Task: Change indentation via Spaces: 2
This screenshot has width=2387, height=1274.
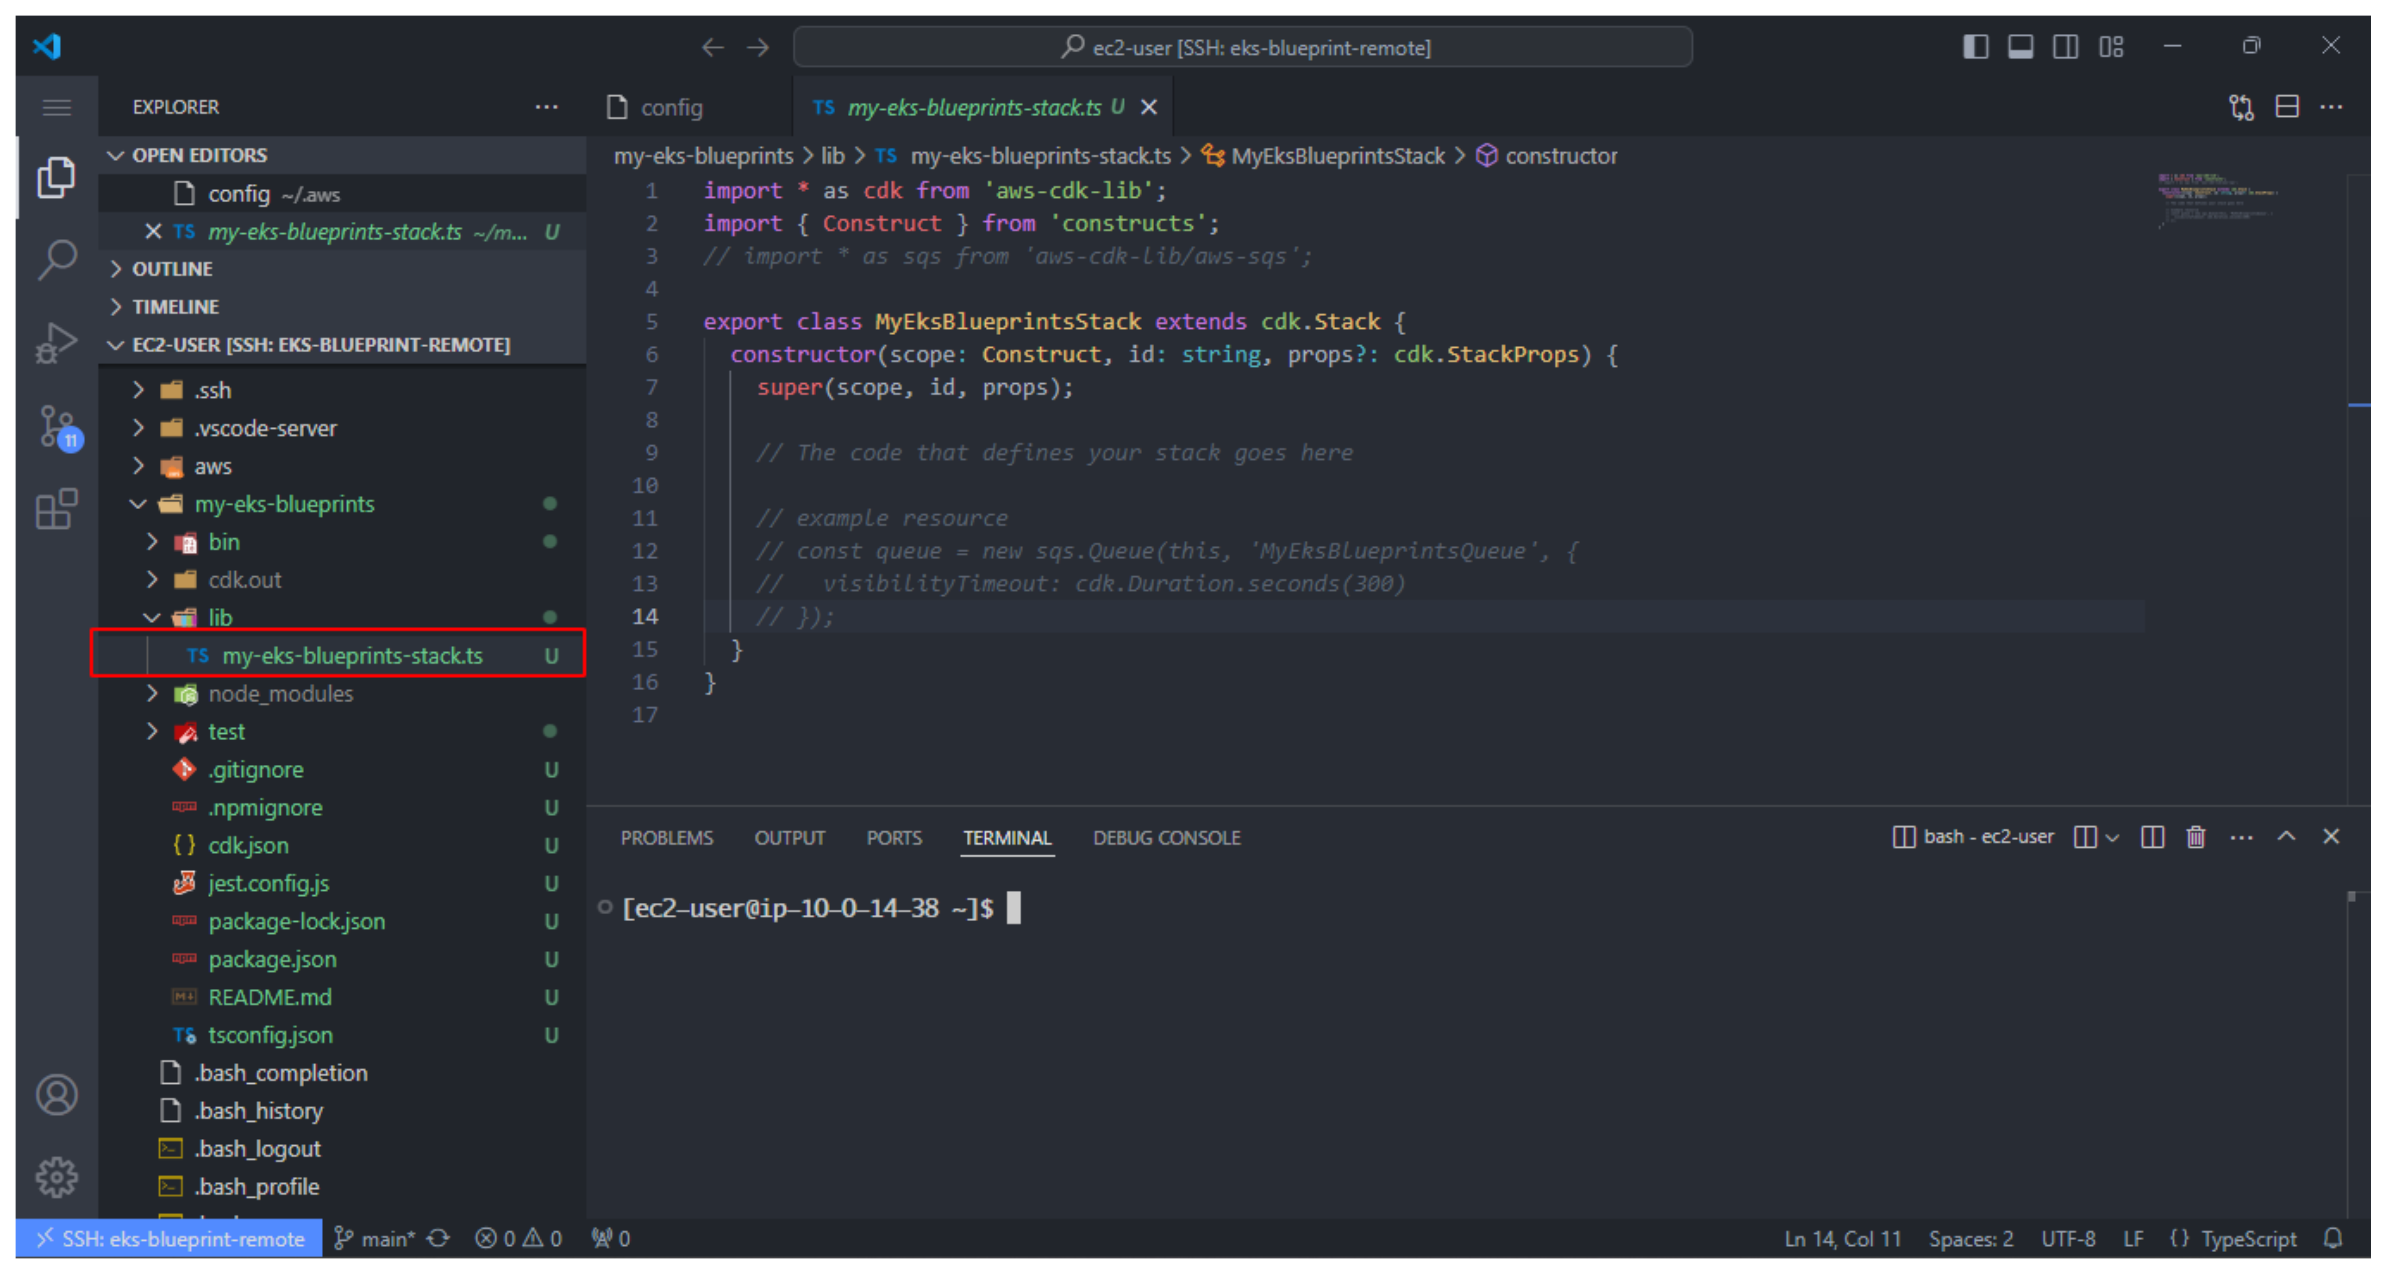Action: pyautogui.click(x=1970, y=1238)
